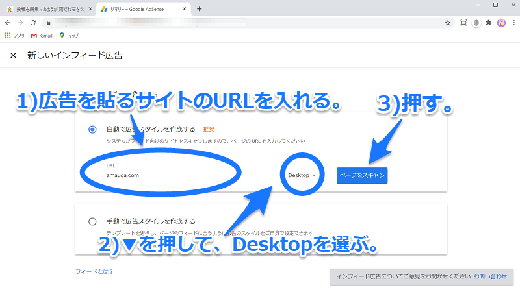Reload the current page
Viewport: 520px width, 292px height.
(32, 22)
